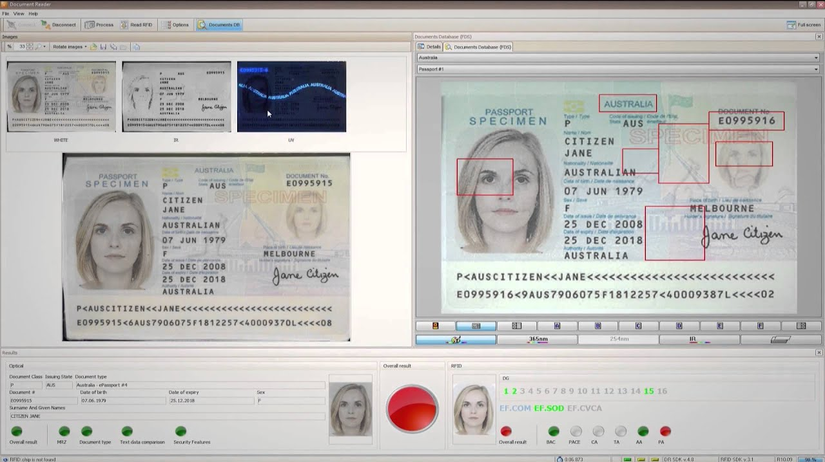Enter full screen mode
The image size is (825, 462).
[804, 25]
